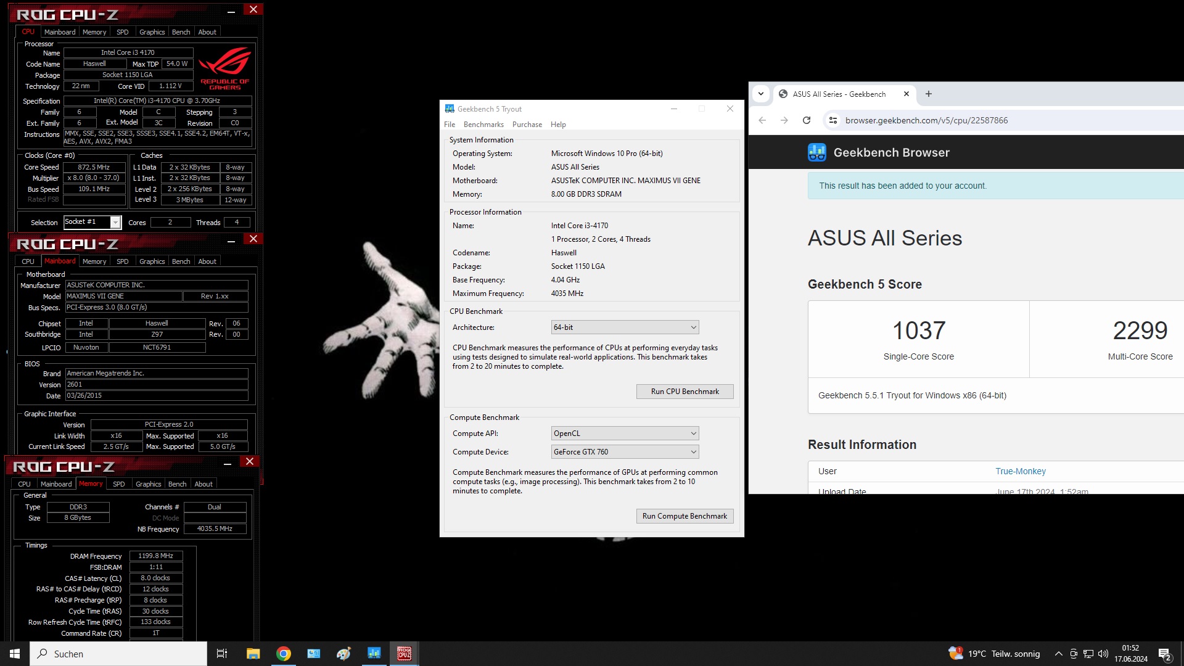
Task: Reload the Geekbench browser page
Action: [x=807, y=120]
